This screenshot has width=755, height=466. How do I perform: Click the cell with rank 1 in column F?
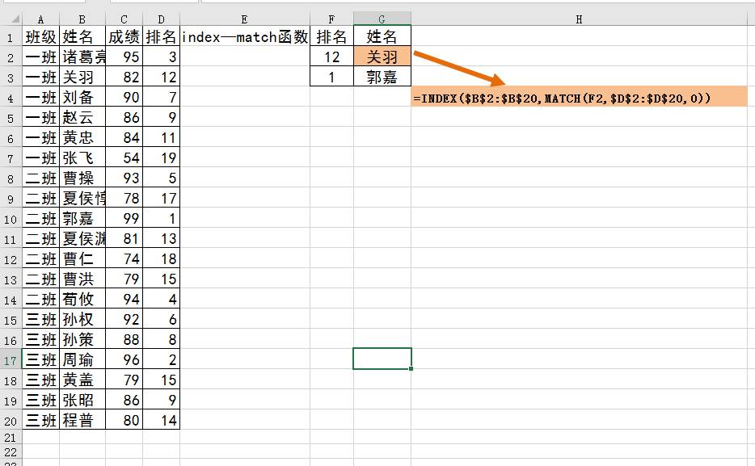[x=331, y=77]
